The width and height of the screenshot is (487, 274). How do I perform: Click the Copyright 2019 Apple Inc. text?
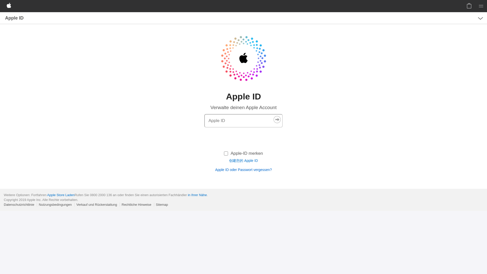pos(41,200)
